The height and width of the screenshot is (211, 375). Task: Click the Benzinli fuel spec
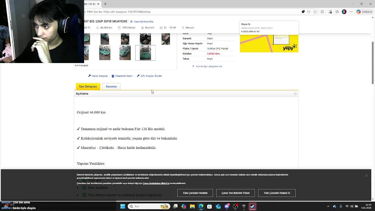click(x=147, y=28)
